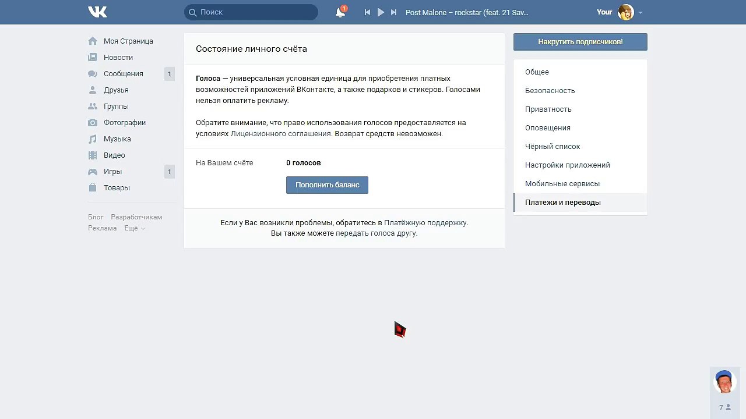Open the Реклама footer link

(103, 228)
